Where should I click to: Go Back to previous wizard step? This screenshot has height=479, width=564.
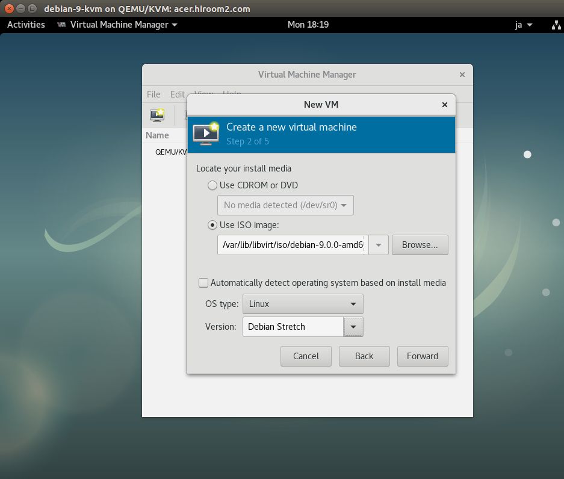[364, 356]
